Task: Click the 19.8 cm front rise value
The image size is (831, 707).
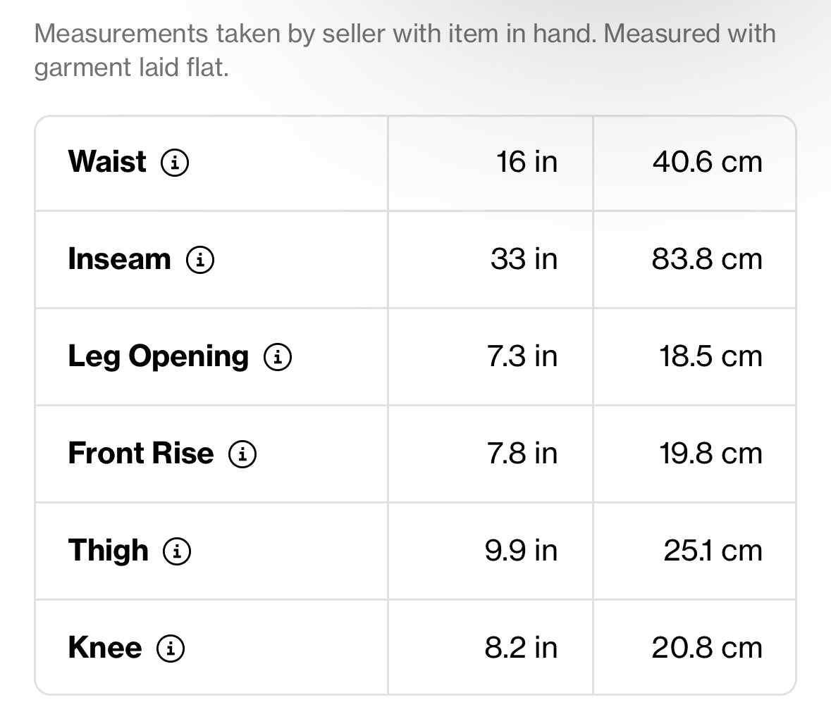Action: [x=710, y=454]
